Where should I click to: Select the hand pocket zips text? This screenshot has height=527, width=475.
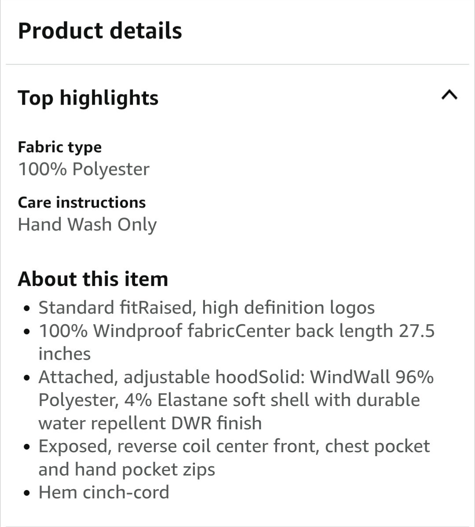point(127,469)
